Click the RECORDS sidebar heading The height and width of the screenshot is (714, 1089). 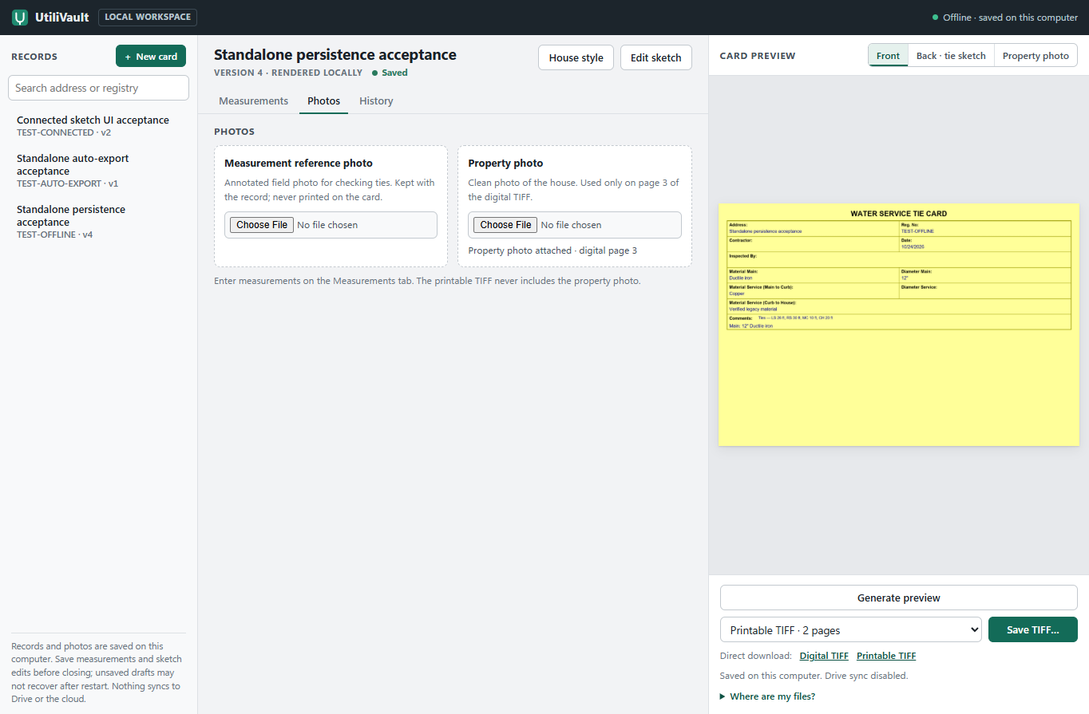(x=34, y=57)
